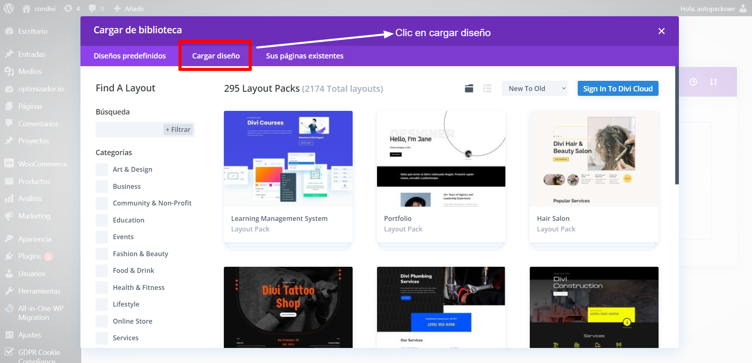Click the history clock icon behind modal

click(693, 82)
